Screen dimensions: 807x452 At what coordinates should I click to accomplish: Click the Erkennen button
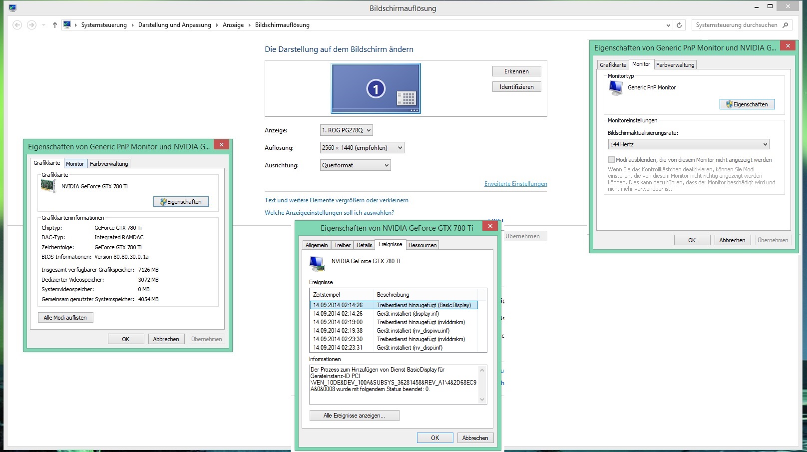coord(516,71)
